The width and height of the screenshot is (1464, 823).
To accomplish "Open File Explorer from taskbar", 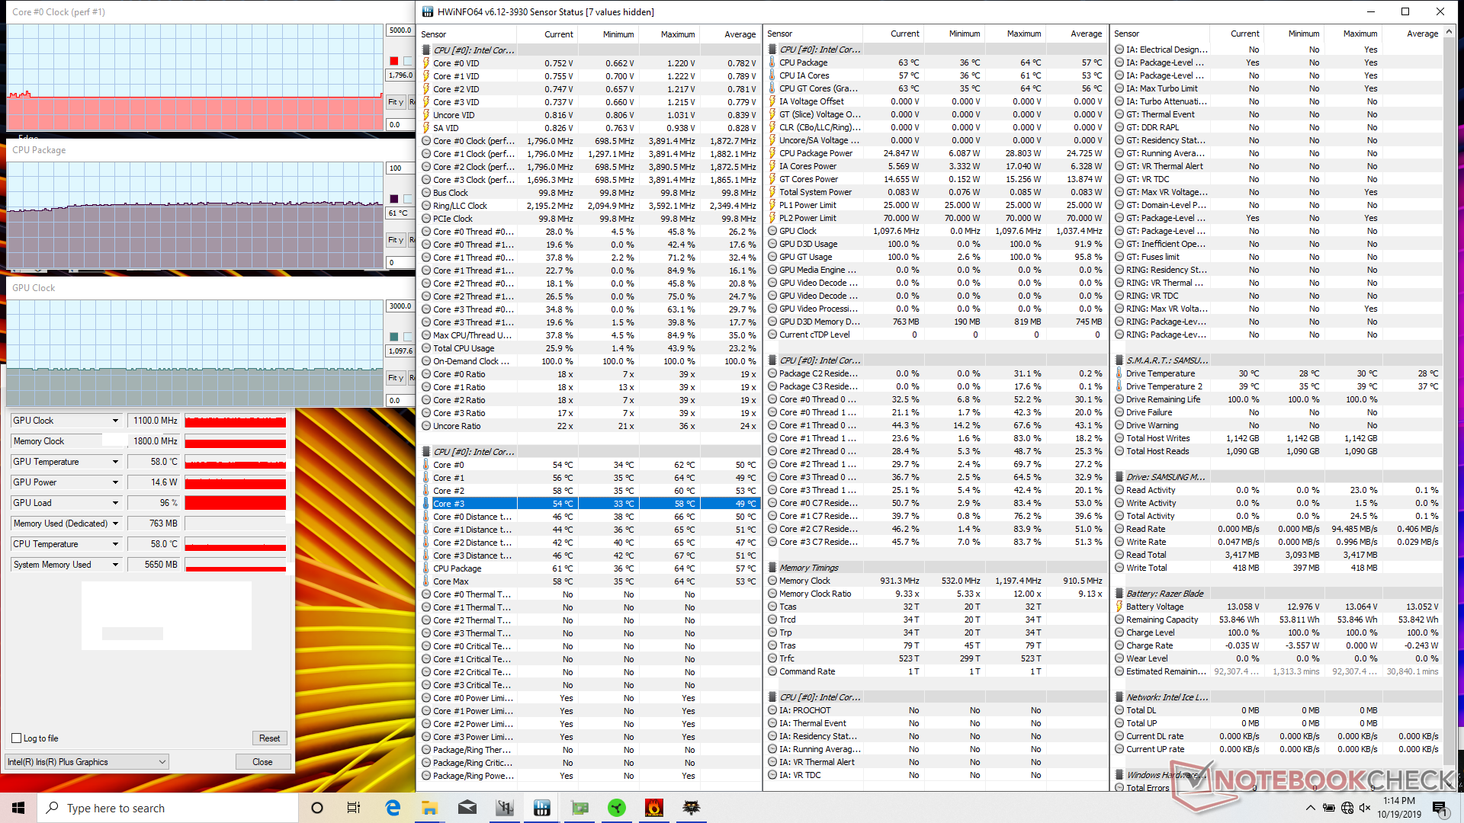I will coord(429,808).
